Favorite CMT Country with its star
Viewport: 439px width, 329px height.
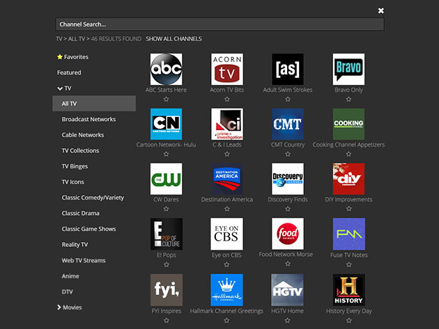pos(287,154)
